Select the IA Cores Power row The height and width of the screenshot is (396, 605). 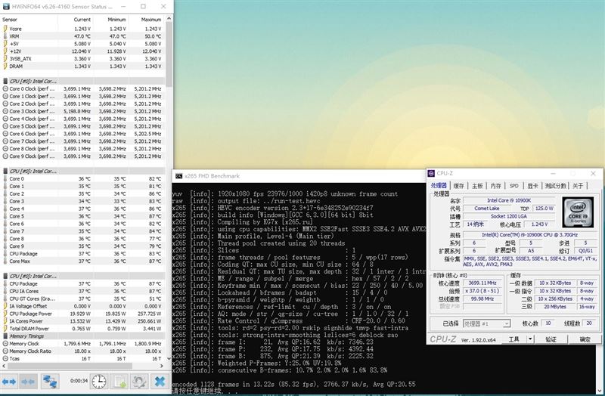pos(83,321)
